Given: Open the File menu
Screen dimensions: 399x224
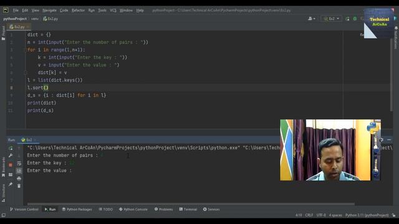Looking at the screenshot, I should [16, 11].
